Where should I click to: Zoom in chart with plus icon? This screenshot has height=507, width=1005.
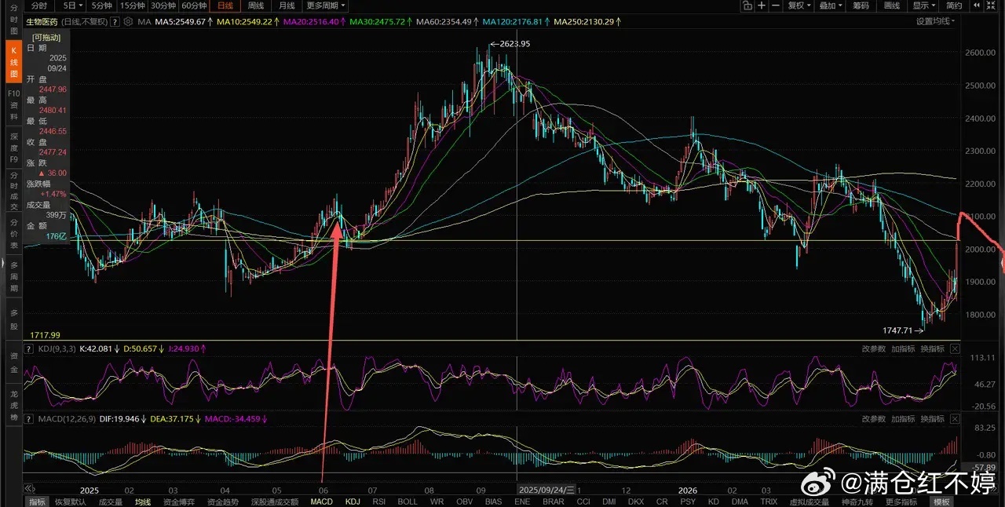click(762, 5)
